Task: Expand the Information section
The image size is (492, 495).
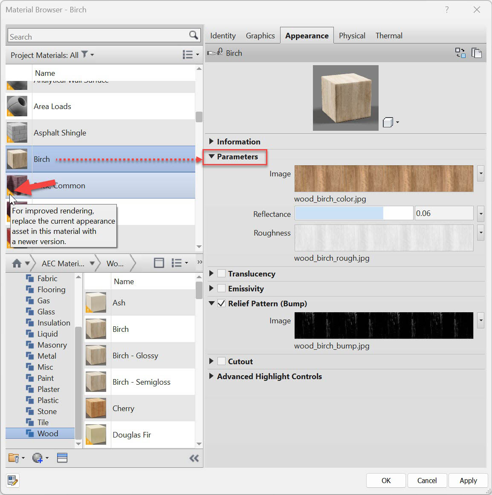Action: point(212,141)
